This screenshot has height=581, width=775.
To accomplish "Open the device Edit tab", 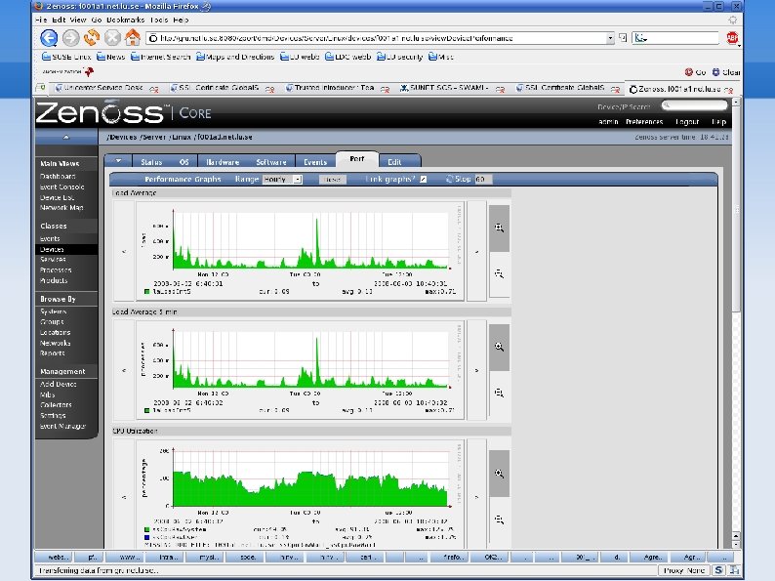I will (x=394, y=162).
